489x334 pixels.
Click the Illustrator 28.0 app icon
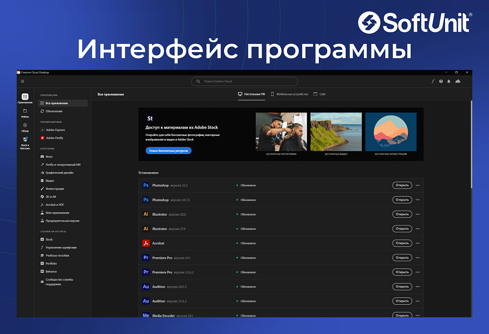(146, 214)
